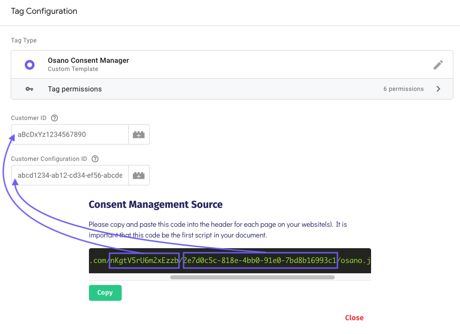The image size is (460, 334).
Task: Click the 2e7d0c5c-818e-4bb0 configuration ID in code
Action: (260, 260)
